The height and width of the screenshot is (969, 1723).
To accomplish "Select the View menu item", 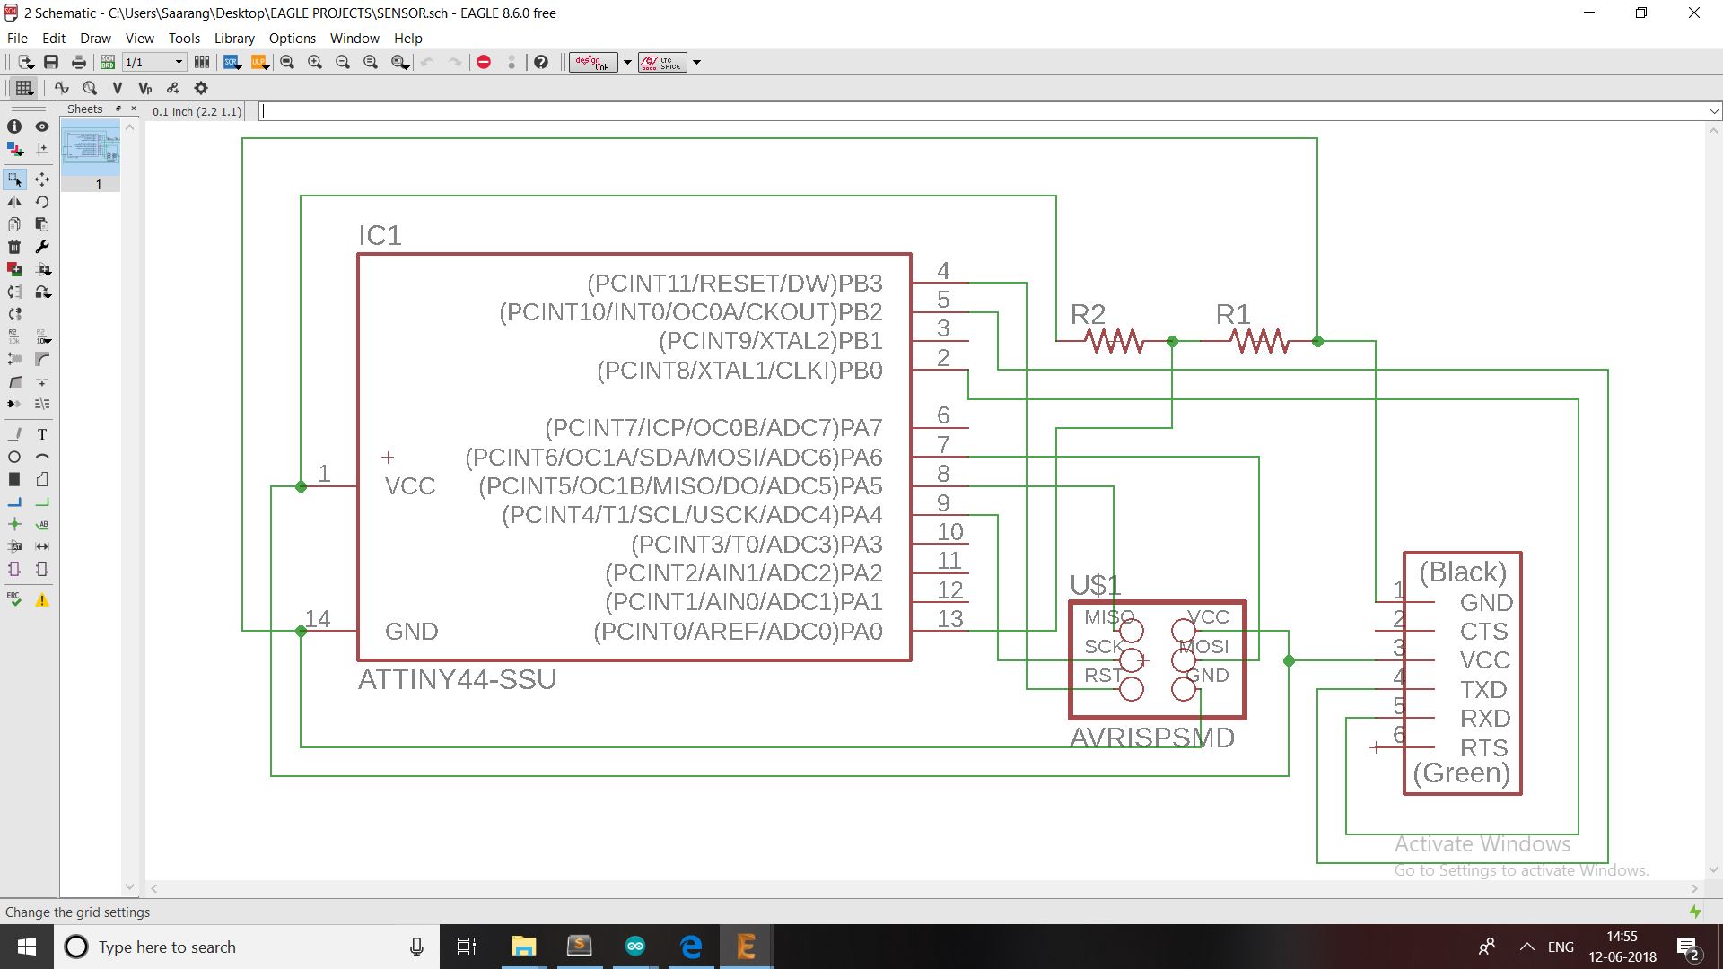I will (x=138, y=38).
